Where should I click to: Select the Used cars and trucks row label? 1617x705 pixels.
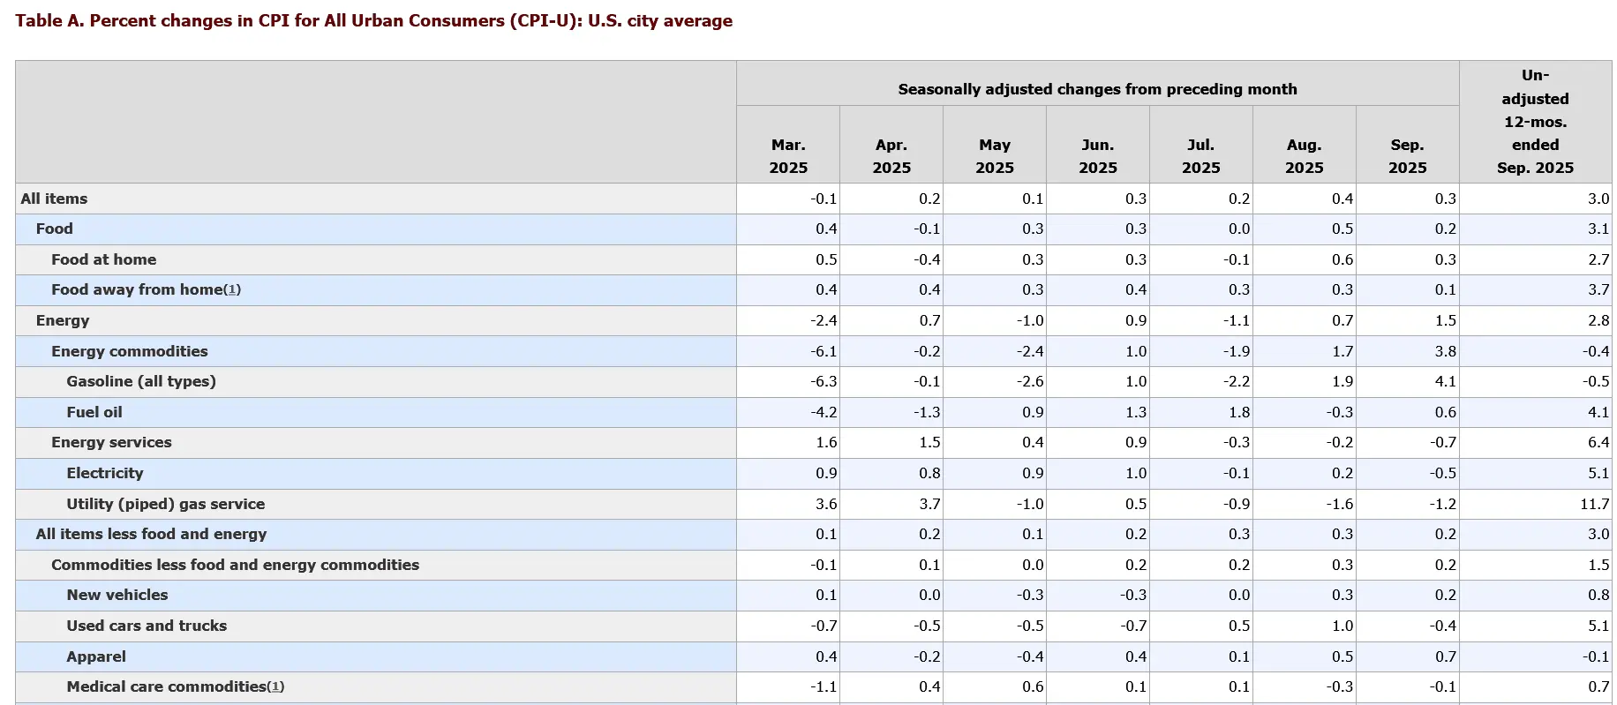click(x=147, y=626)
